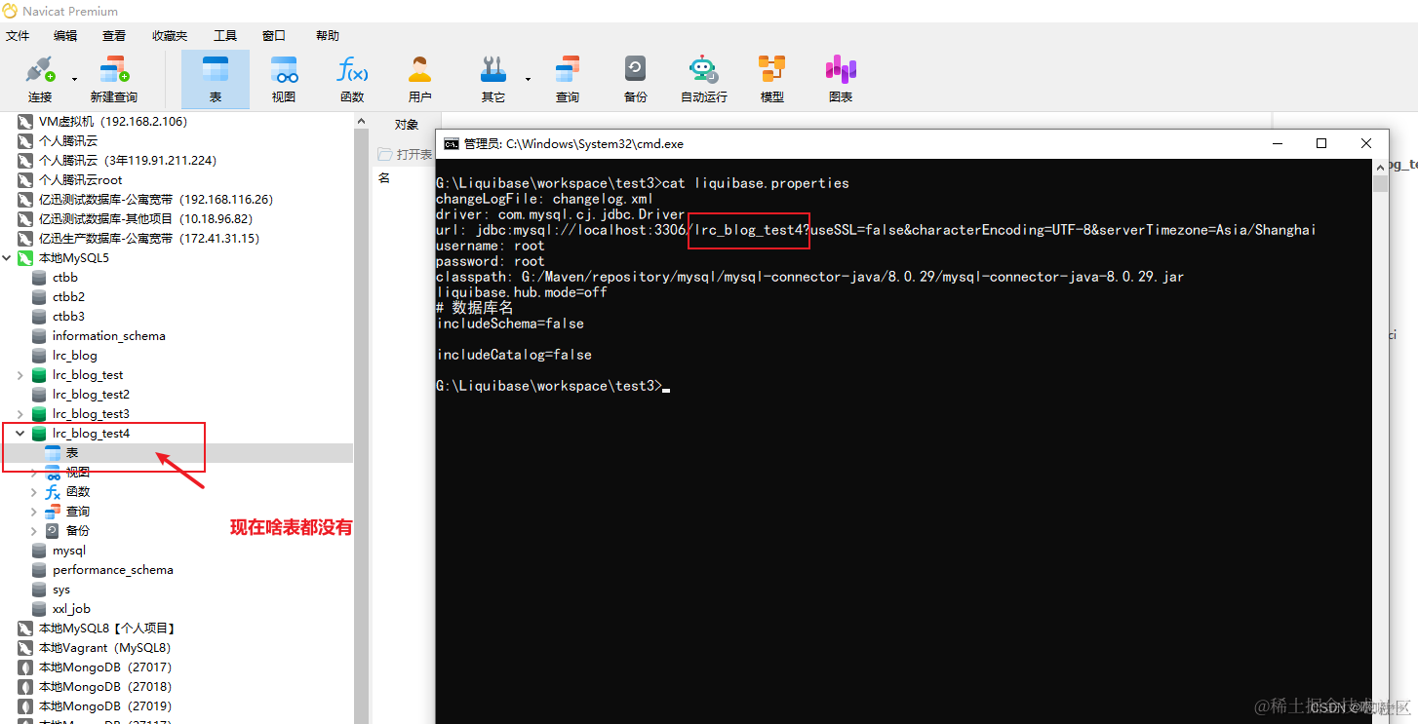Expand the 函数 node under lrc_blog_test4
The image size is (1418, 724).
point(34,492)
